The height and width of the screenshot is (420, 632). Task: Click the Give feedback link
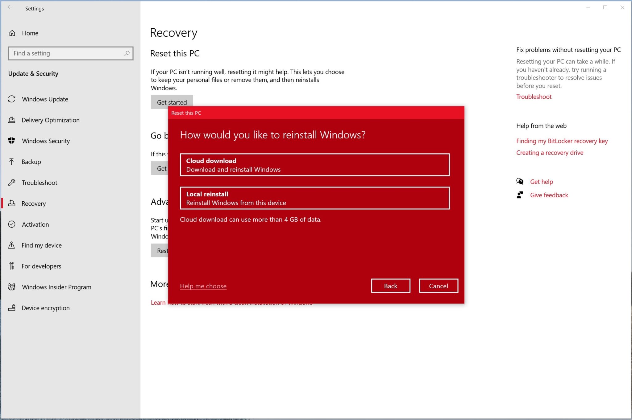[x=549, y=195]
